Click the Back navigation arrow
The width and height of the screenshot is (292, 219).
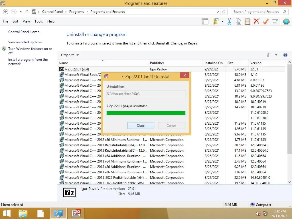(6, 12)
